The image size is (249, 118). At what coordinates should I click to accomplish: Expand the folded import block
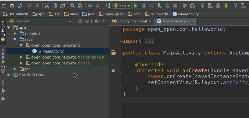[121, 41]
